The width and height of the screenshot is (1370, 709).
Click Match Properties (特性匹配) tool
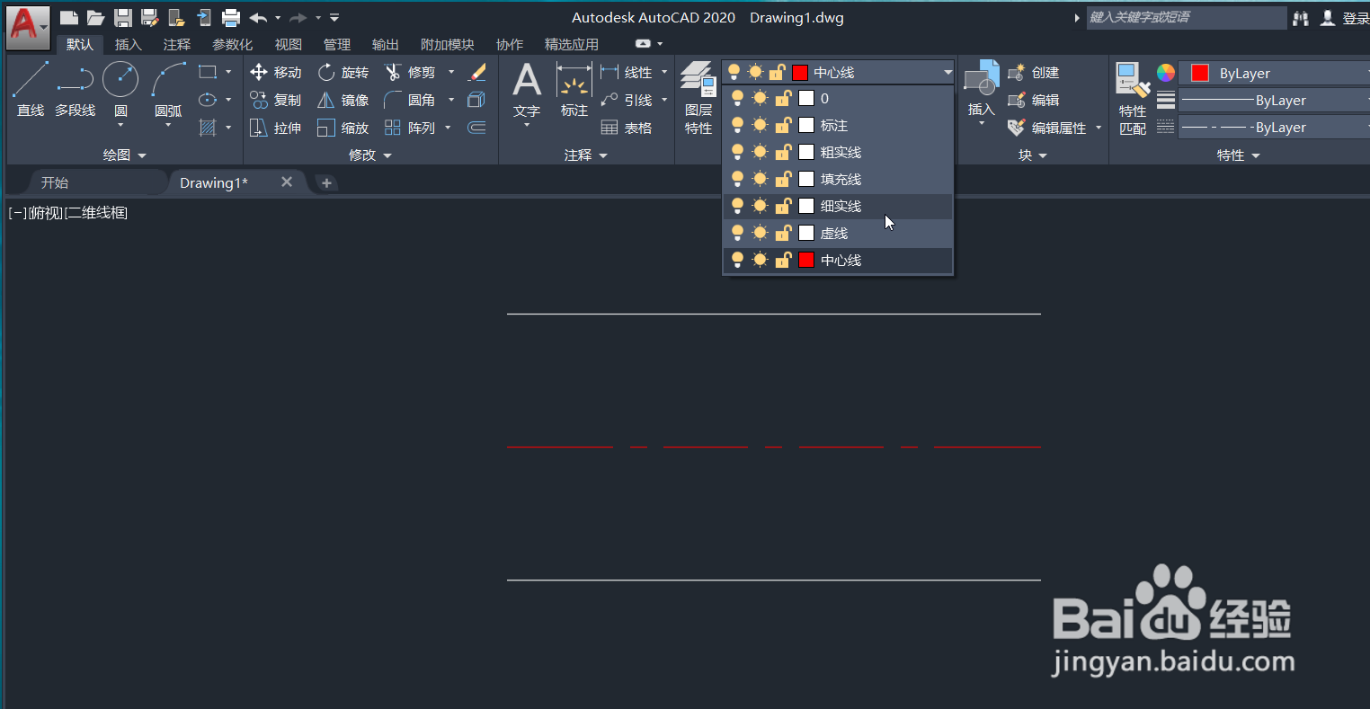click(1133, 99)
